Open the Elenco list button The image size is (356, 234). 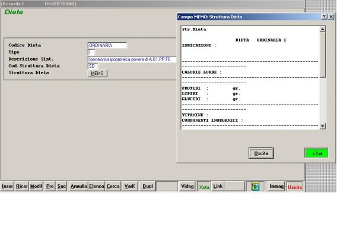[97, 186]
